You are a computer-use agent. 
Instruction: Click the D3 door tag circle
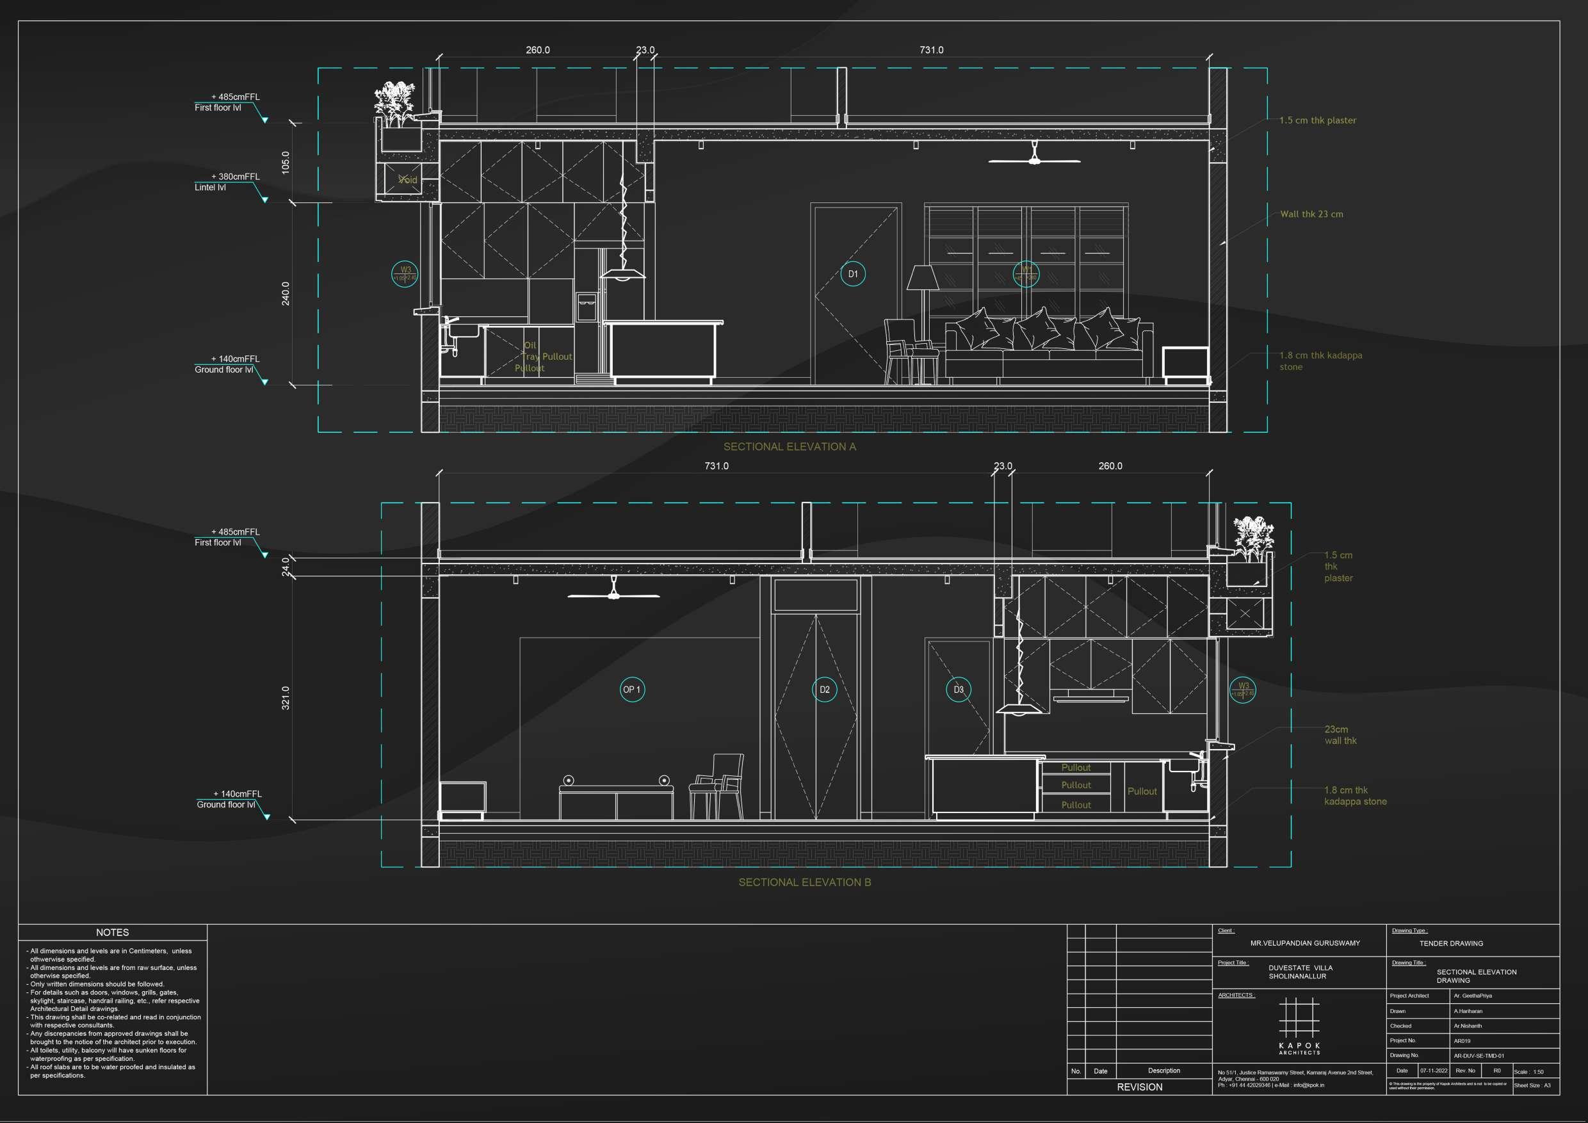959,690
